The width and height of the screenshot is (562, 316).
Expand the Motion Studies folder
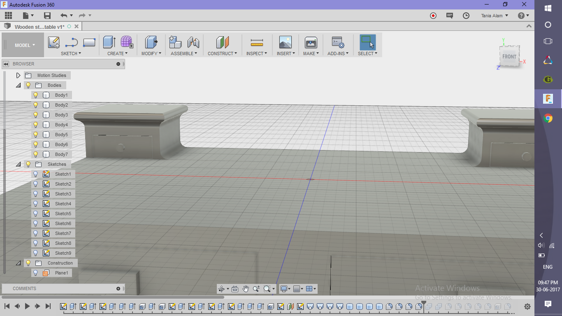[x=18, y=75]
